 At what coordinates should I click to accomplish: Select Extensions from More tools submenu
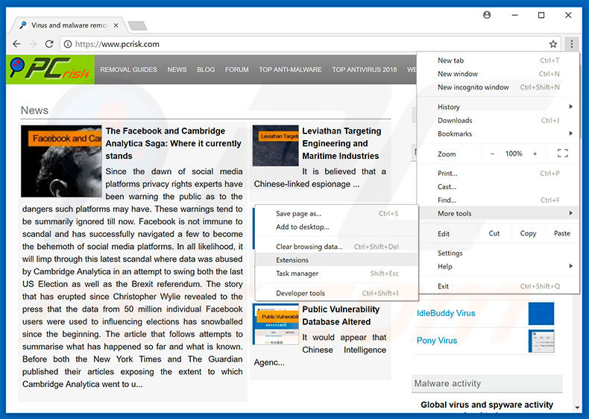(x=292, y=260)
